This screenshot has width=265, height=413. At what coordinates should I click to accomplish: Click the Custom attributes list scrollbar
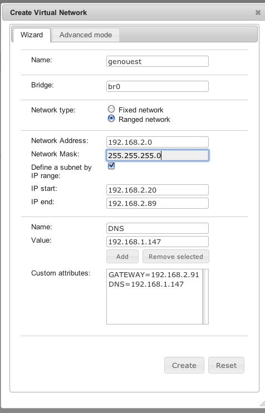coord(205,297)
